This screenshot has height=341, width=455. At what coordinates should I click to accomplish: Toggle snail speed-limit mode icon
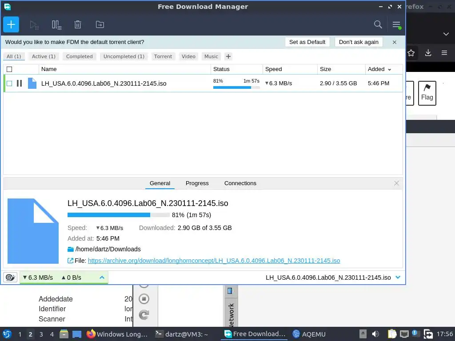click(x=10, y=278)
